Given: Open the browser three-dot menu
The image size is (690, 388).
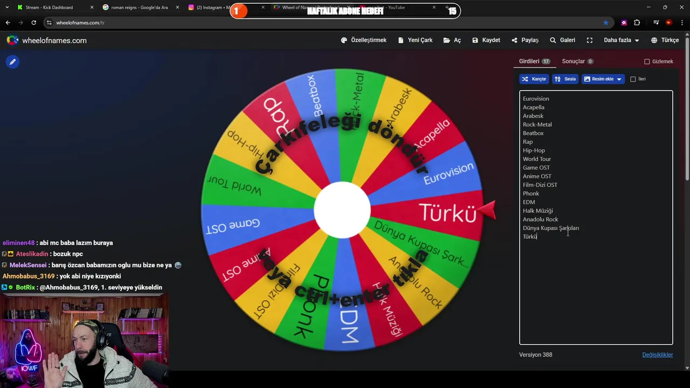Looking at the screenshot, I should coord(682,23).
